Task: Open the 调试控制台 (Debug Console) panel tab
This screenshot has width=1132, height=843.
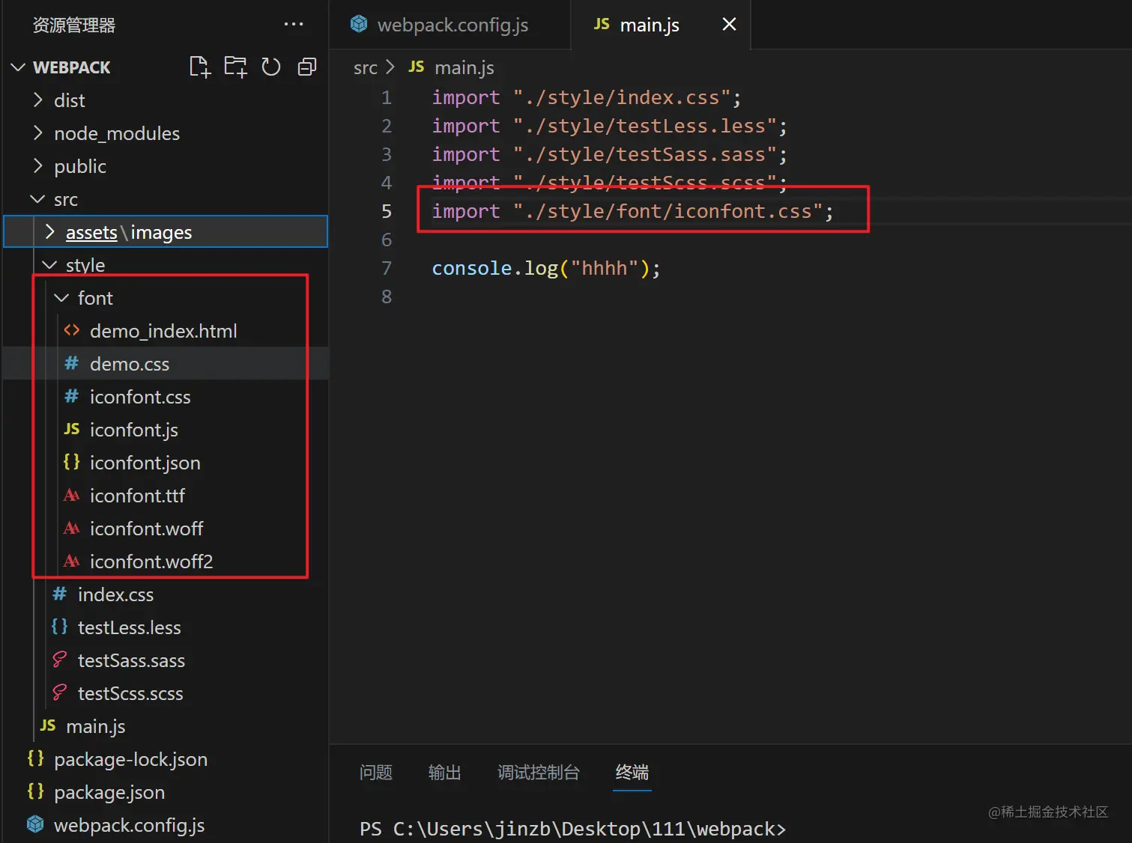Action: click(x=539, y=772)
